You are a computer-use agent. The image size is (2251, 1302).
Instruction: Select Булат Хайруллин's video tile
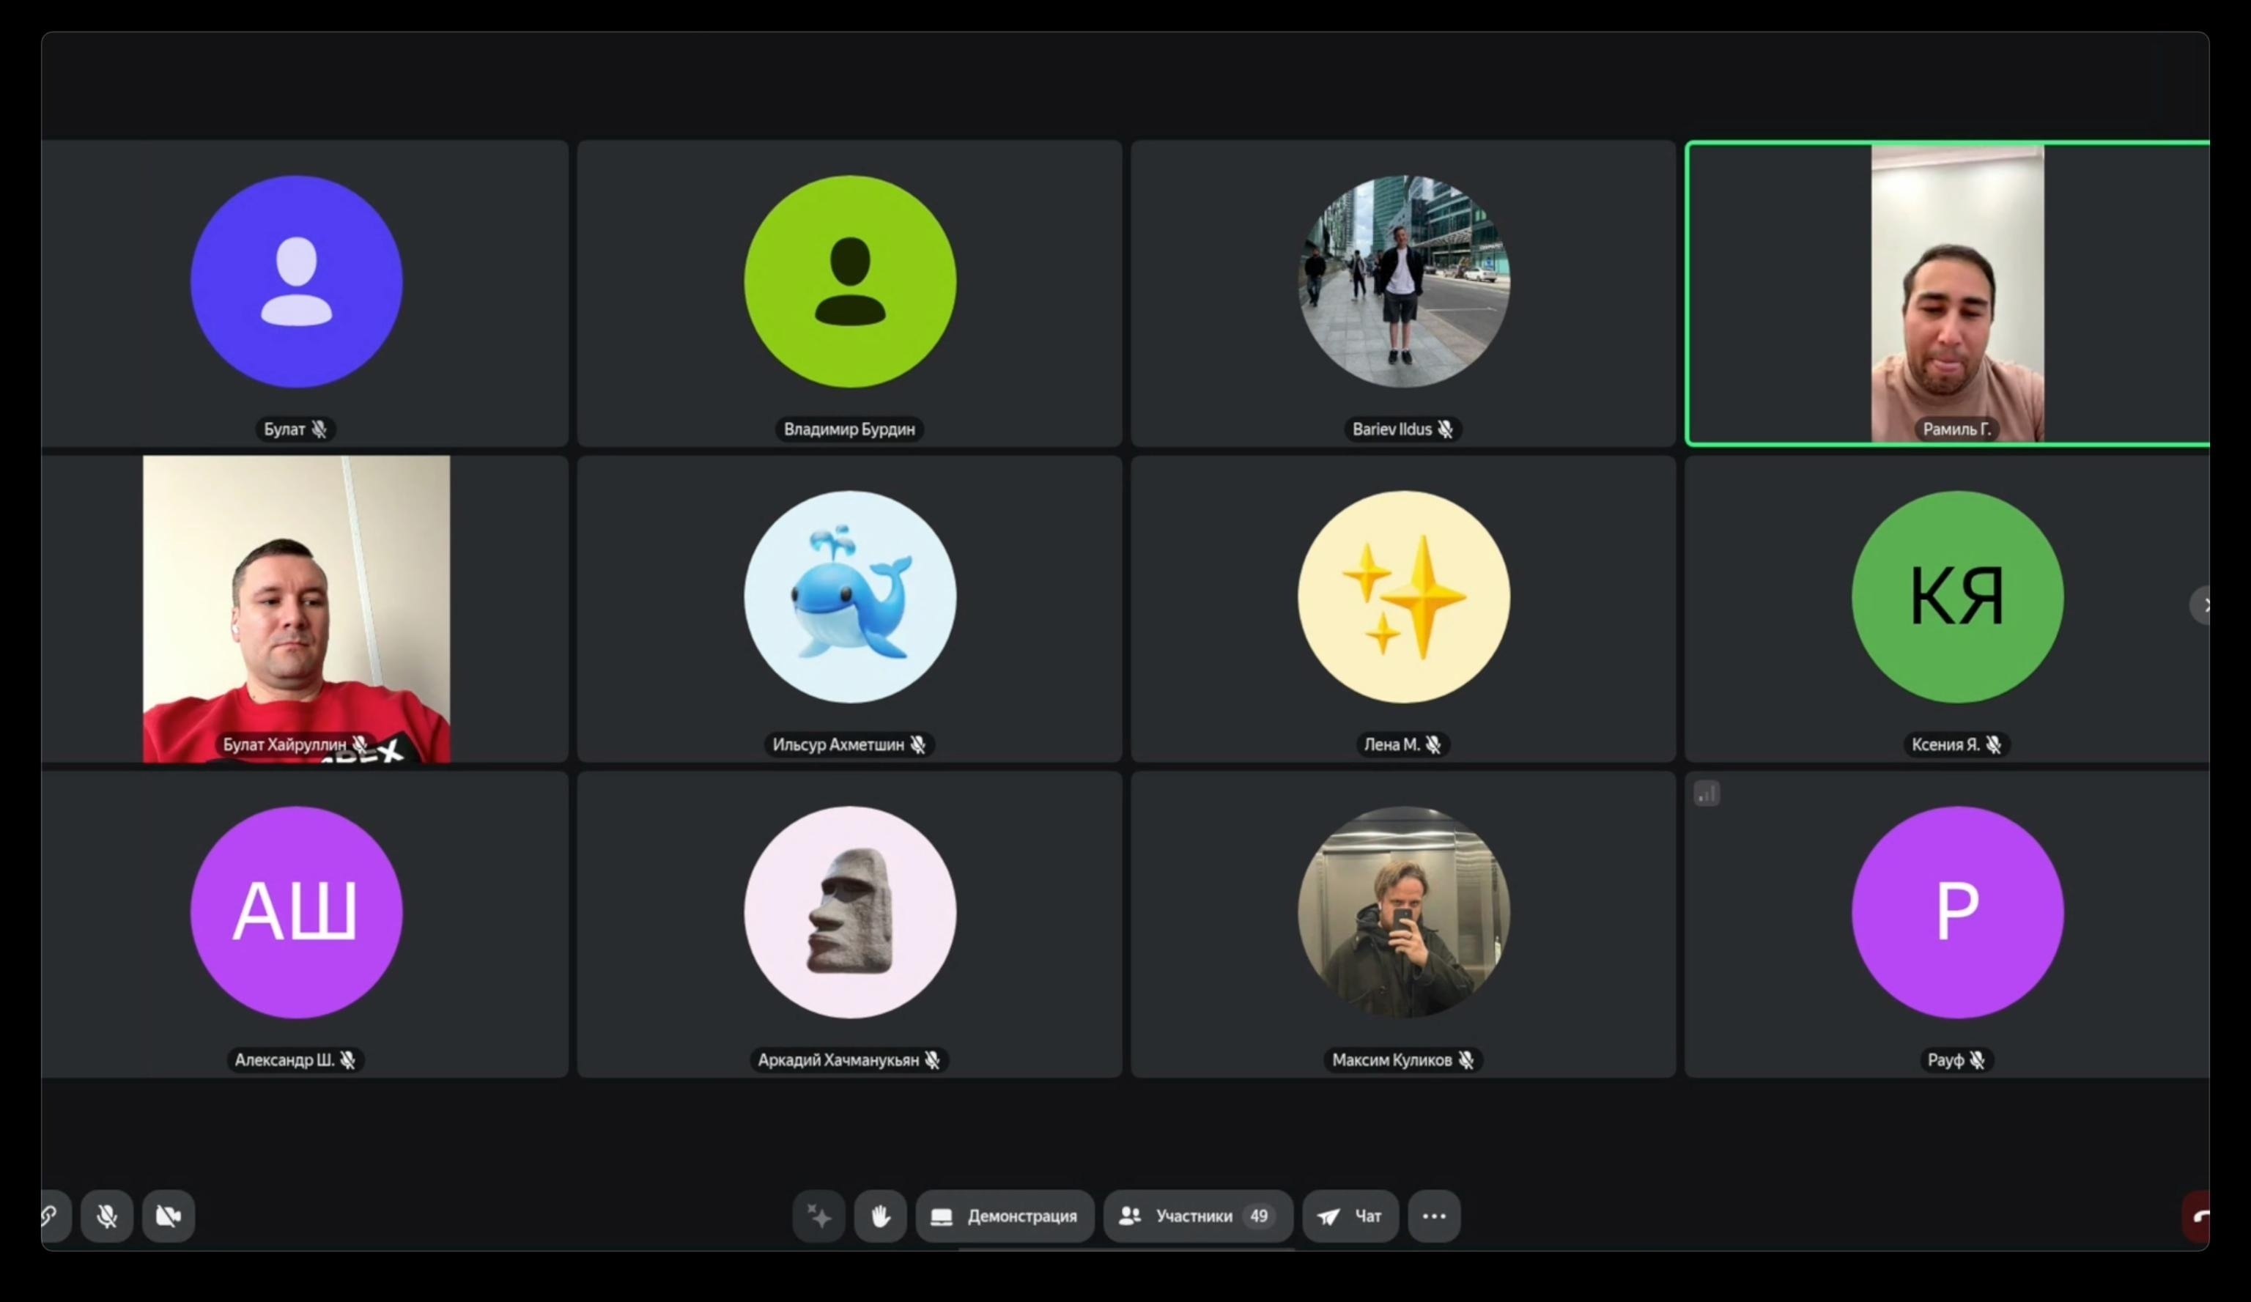(x=296, y=607)
